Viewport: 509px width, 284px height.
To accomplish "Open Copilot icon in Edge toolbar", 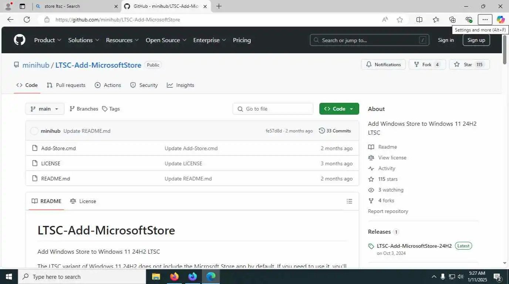I will point(500,20).
